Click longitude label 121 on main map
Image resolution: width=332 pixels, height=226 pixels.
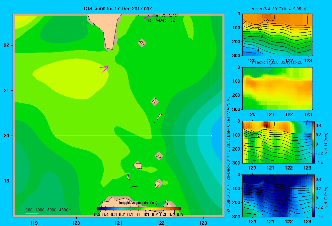point(119,223)
